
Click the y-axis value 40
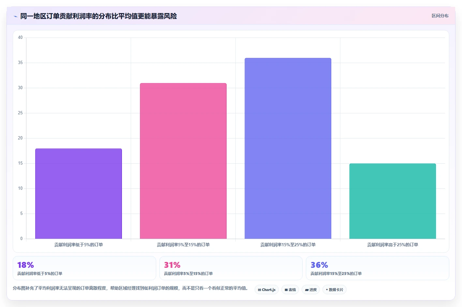pyautogui.click(x=20, y=38)
